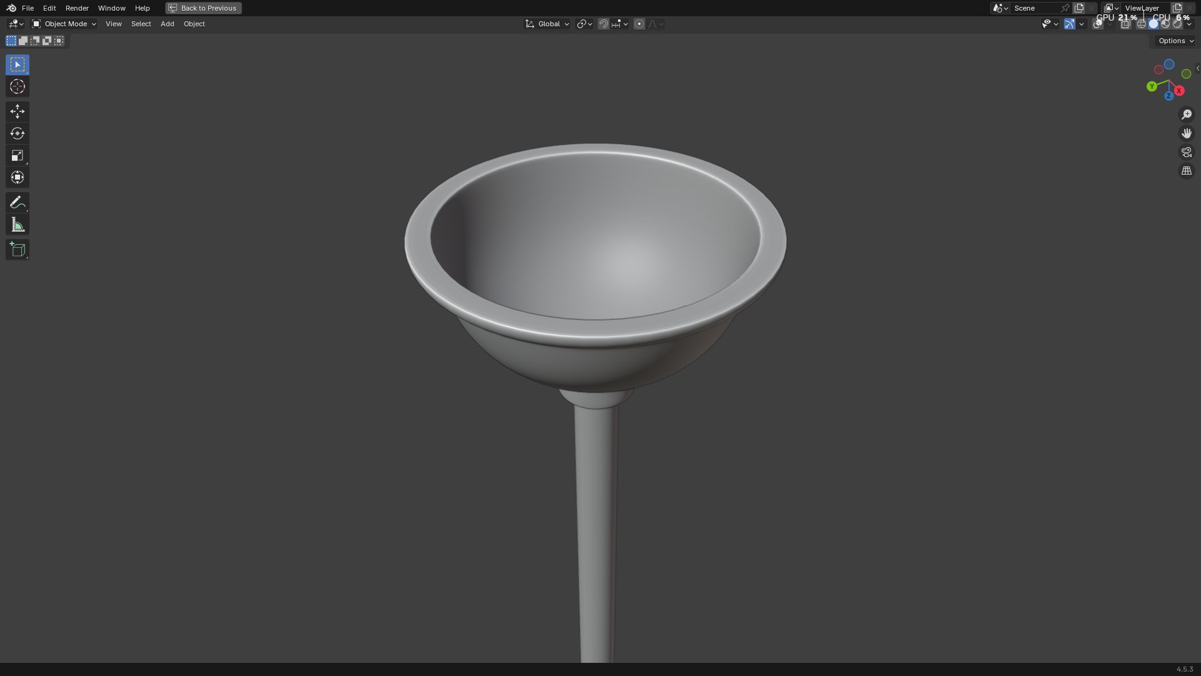Set selection mode to extend
Viewport: 1201px width, 676px height.
(x=23, y=41)
